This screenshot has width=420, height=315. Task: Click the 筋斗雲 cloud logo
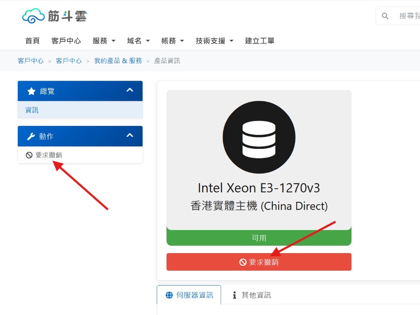coord(55,16)
